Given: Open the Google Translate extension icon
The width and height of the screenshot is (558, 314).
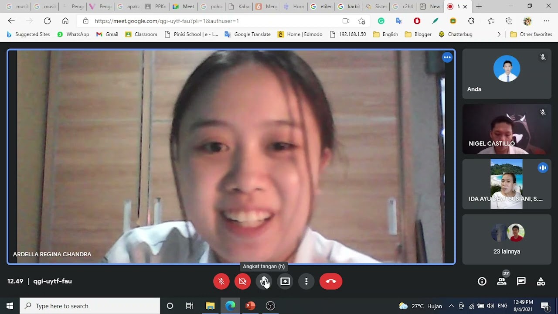Looking at the screenshot, I should tap(399, 21).
